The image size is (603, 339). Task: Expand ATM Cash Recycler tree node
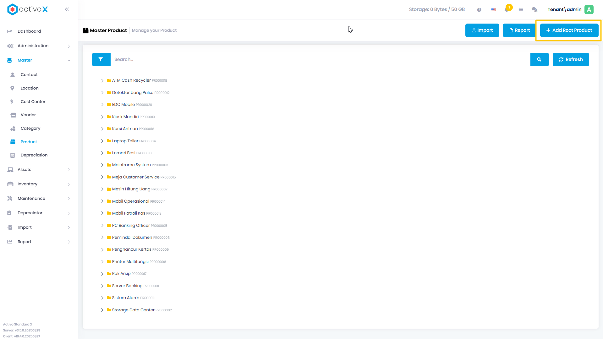tap(102, 80)
